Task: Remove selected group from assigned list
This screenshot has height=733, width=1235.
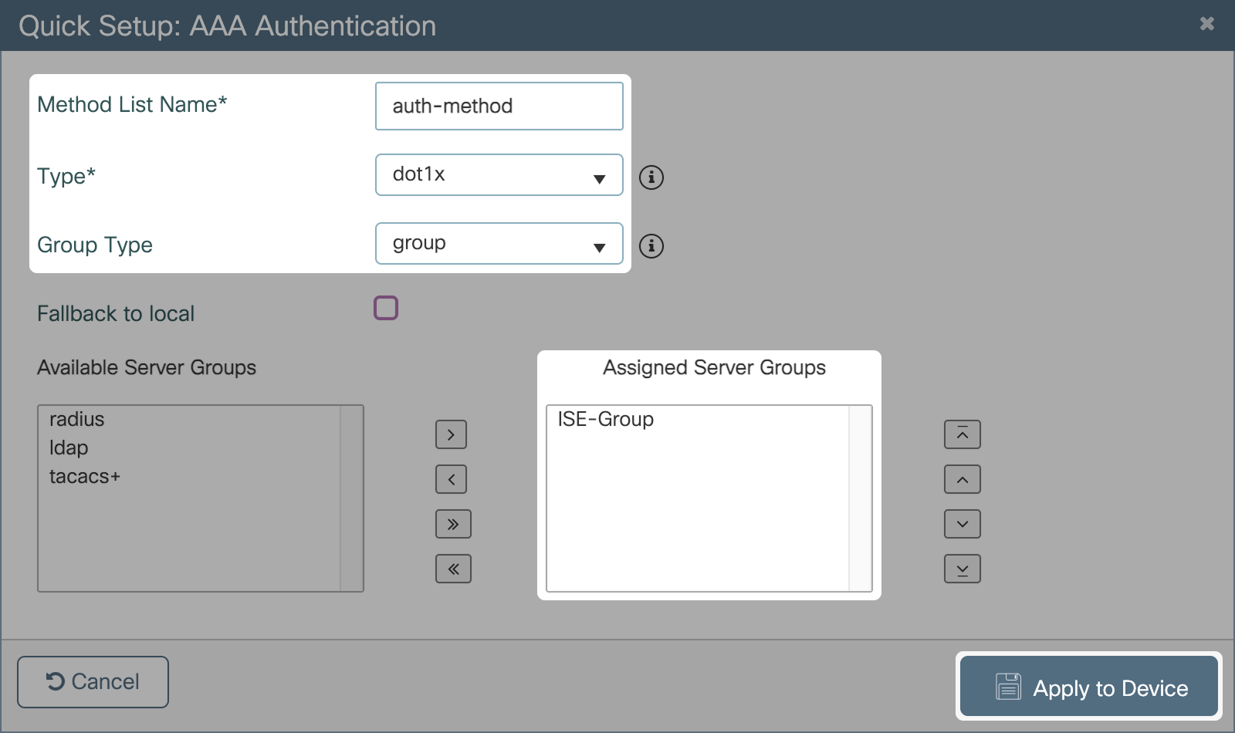Action: coord(451,479)
